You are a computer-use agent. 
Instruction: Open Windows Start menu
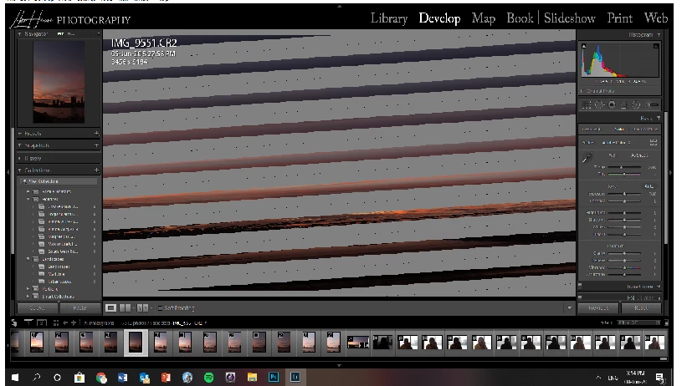tap(15, 377)
